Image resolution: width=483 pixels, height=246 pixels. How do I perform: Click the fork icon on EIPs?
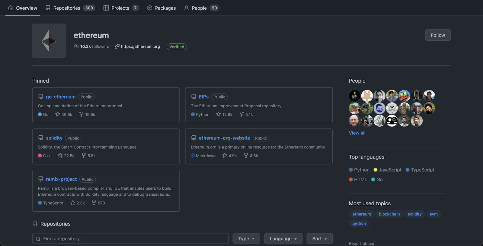[x=241, y=114]
